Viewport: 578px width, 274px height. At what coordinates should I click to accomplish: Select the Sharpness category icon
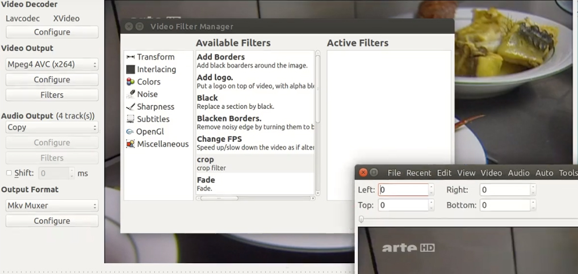(131, 107)
